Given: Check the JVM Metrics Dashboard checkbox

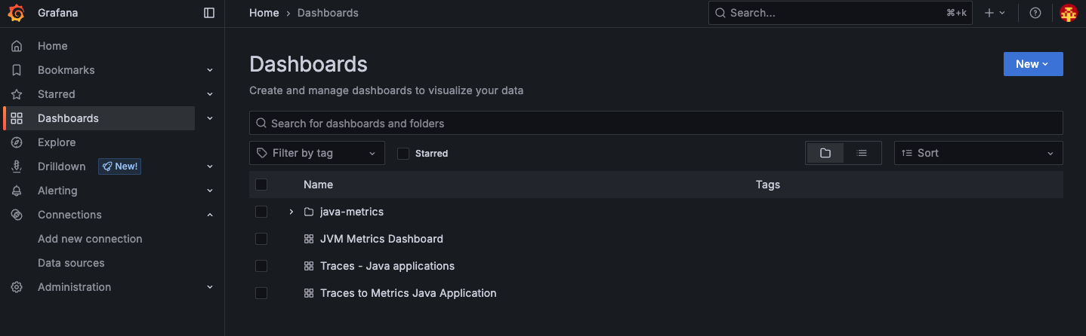Looking at the screenshot, I should tap(261, 239).
